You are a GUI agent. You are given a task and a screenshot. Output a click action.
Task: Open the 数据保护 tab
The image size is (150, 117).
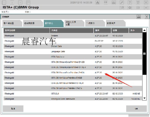pos(116,23)
